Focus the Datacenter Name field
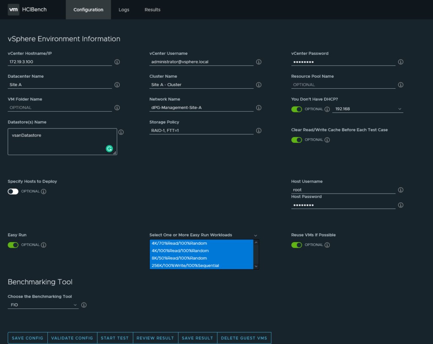433x344 pixels. 60,85
